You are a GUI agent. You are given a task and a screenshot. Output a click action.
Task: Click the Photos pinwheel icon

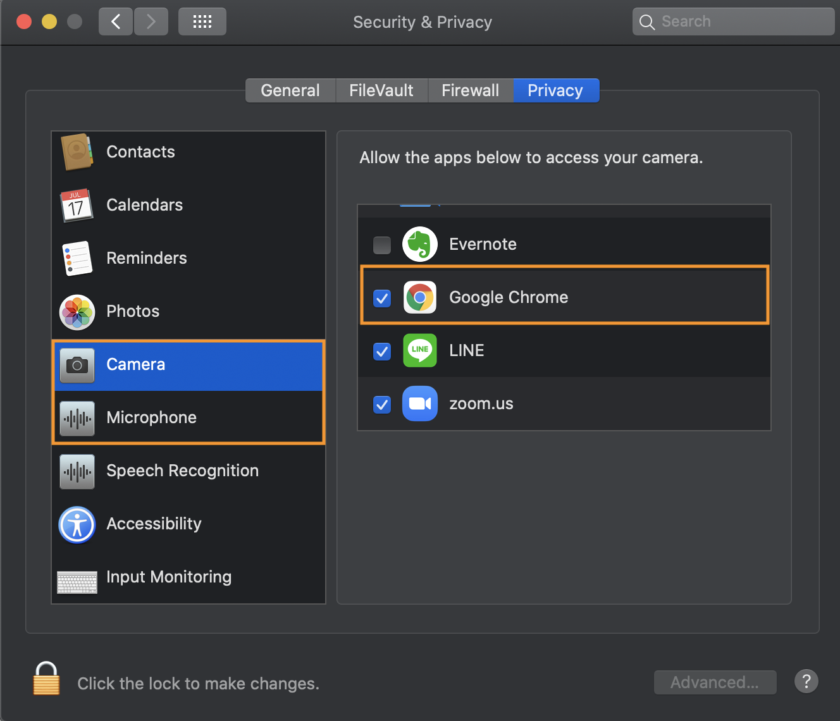pyautogui.click(x=77, y=312)
